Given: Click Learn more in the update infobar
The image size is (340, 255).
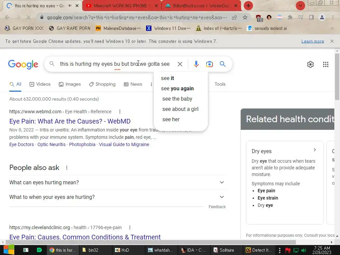Looking at the screenshot, I should pyautogui.click(x=312, y=41).
